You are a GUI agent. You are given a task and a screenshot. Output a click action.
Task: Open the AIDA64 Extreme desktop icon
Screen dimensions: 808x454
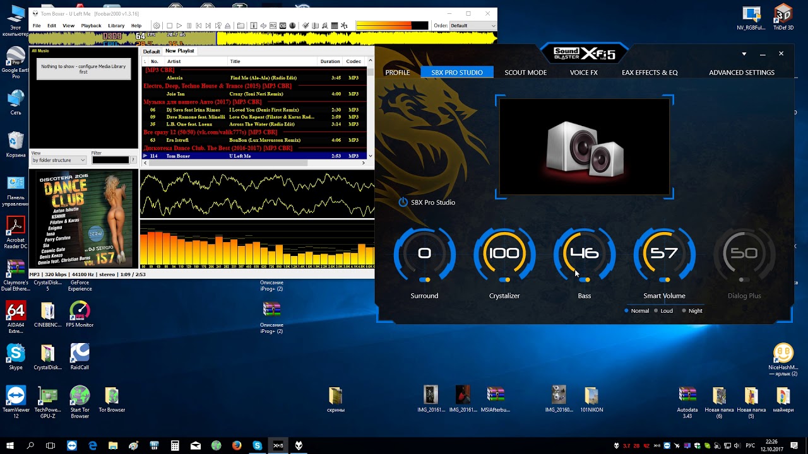click(16, 317)
